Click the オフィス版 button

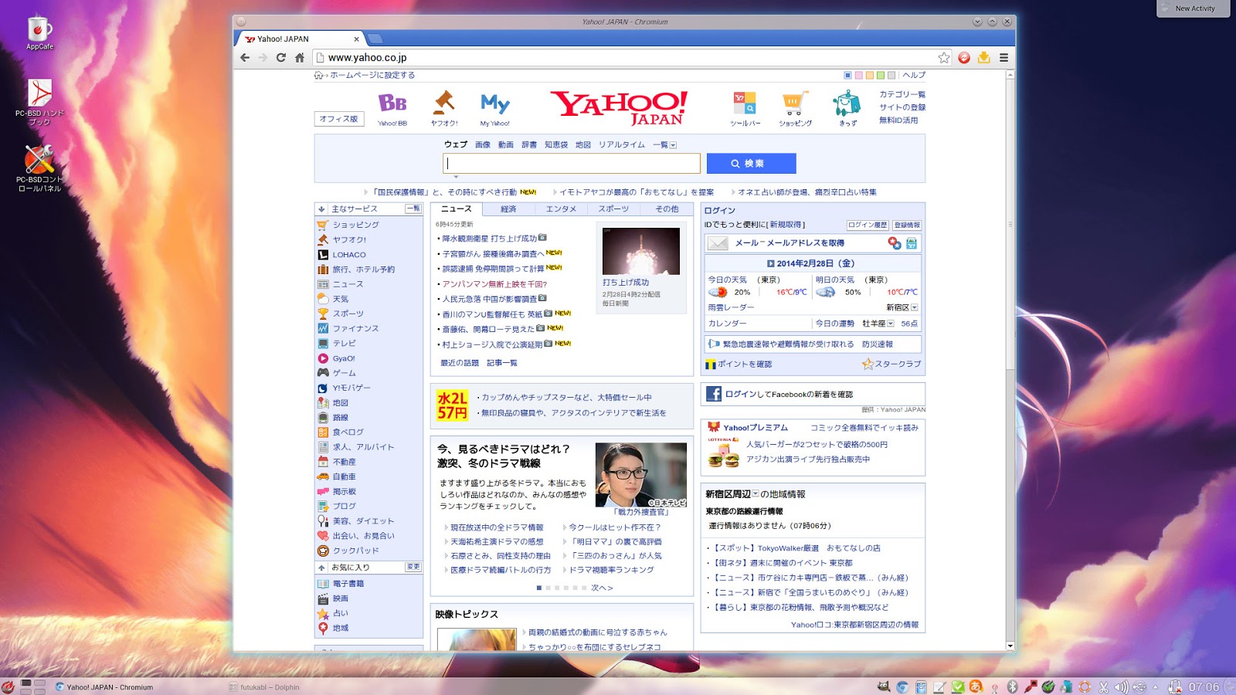[x=338, y=119]
